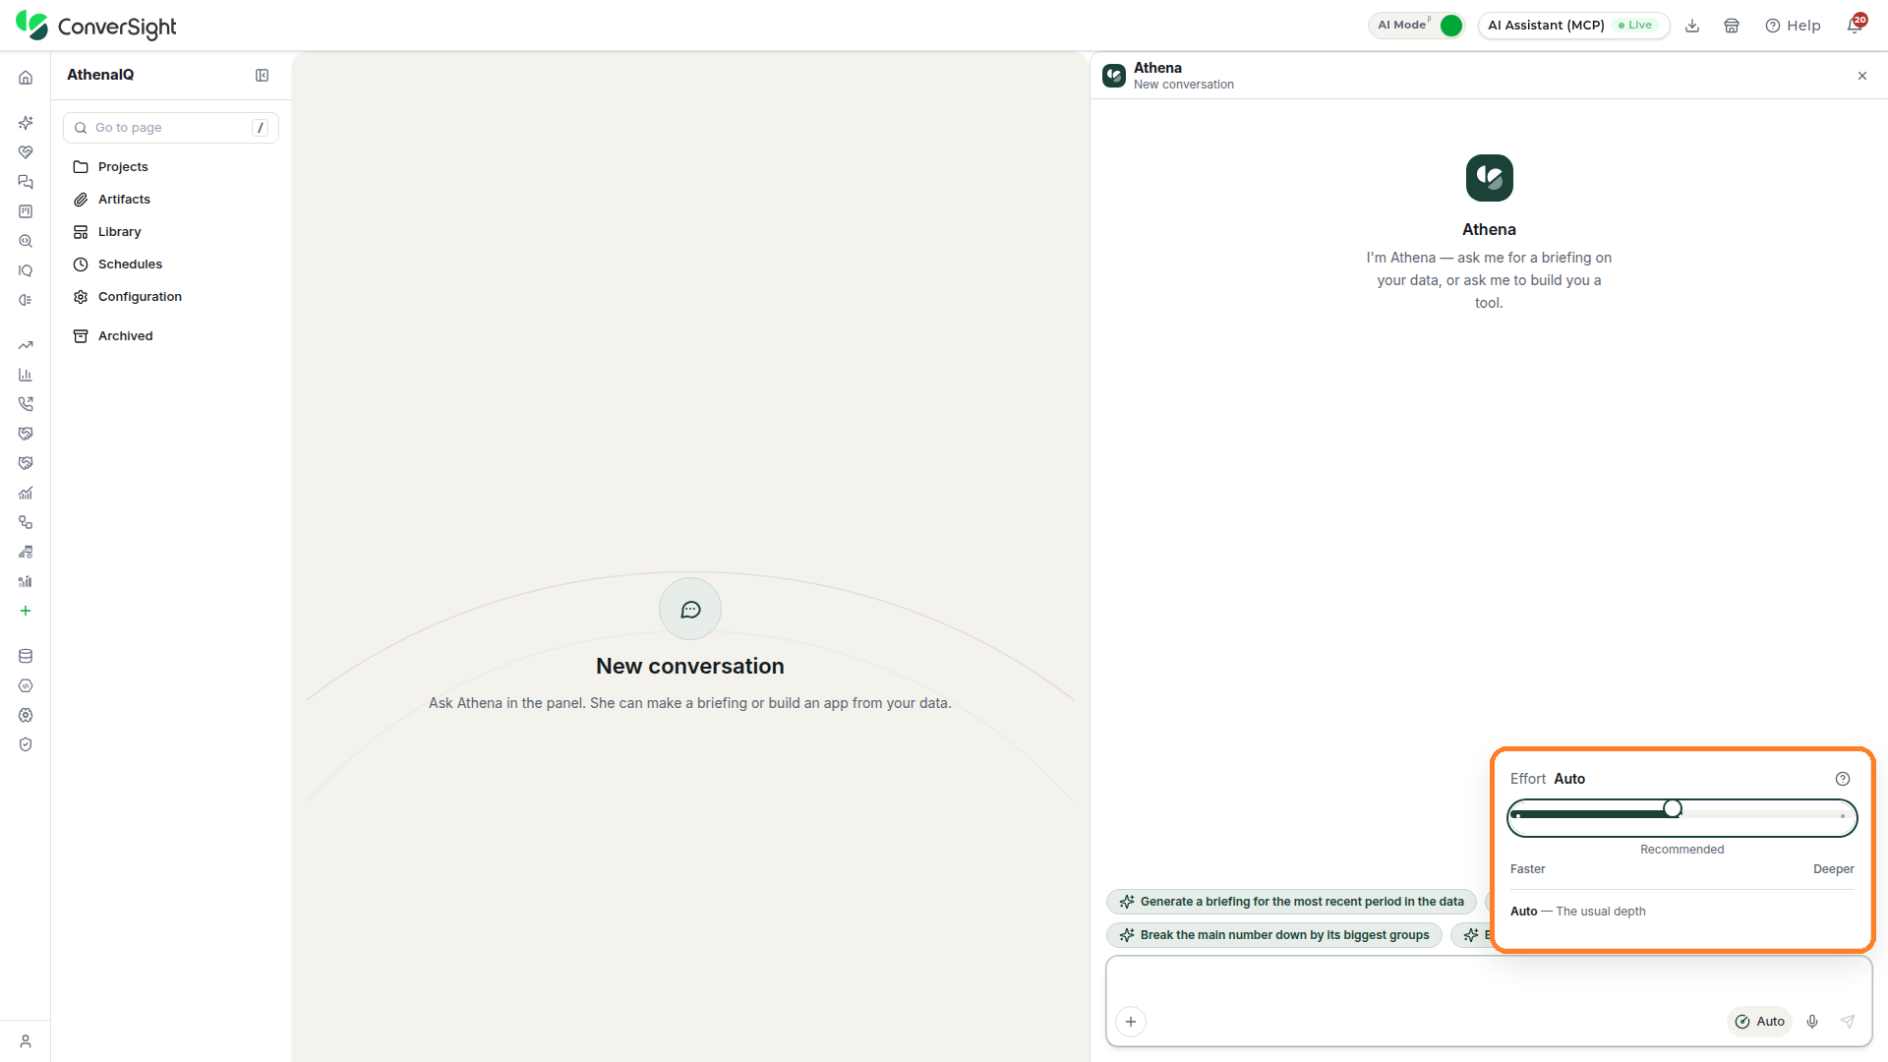This screenshot has width=1888, height=1062.
Task: Open Archived in AthenaIQ menu
Action: tap(171, 336)
